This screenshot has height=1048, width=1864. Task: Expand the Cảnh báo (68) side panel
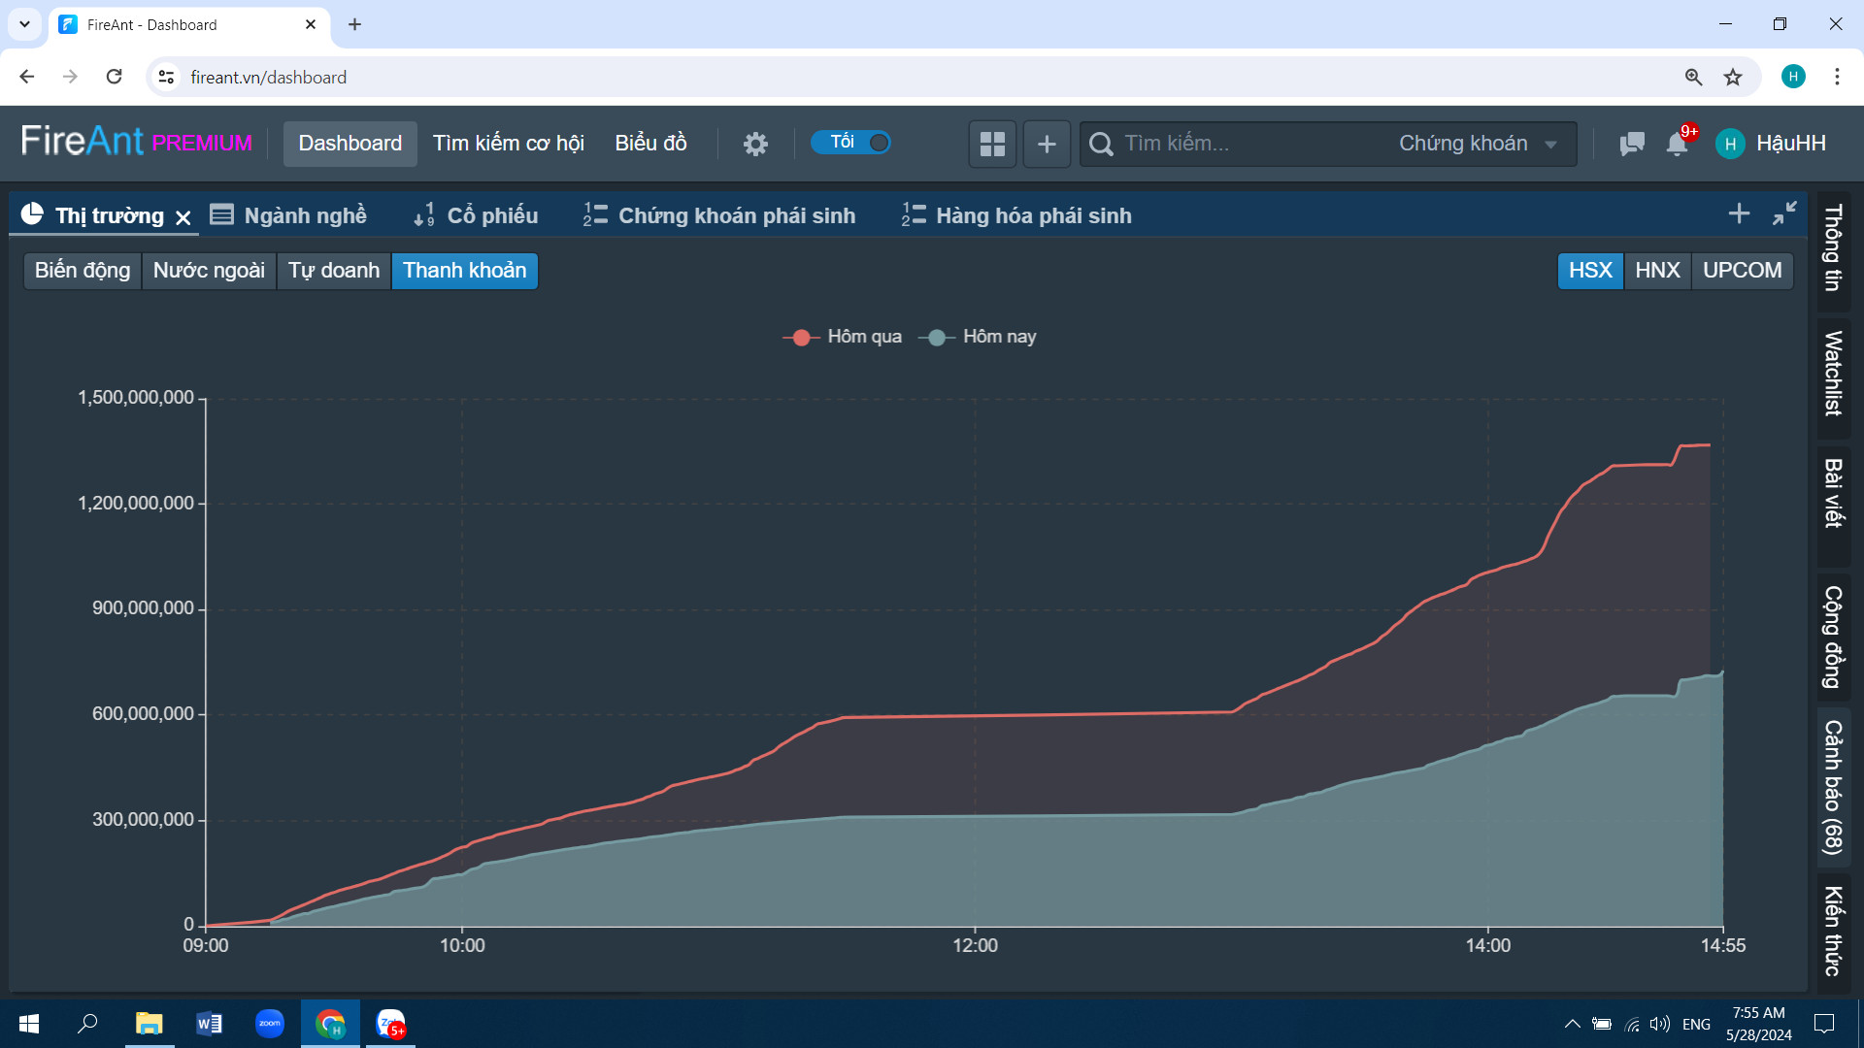[x=1833, y=787]
